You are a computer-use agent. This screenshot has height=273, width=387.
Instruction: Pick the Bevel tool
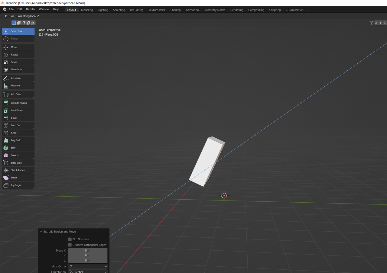point(18,118)
